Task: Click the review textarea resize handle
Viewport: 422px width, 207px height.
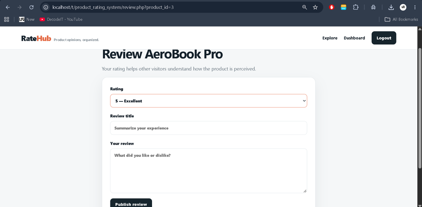Action: pyautogui.click(x=305, y=191)
